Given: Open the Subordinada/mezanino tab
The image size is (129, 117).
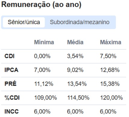Looking at the screenshot, I should (80, 22).
